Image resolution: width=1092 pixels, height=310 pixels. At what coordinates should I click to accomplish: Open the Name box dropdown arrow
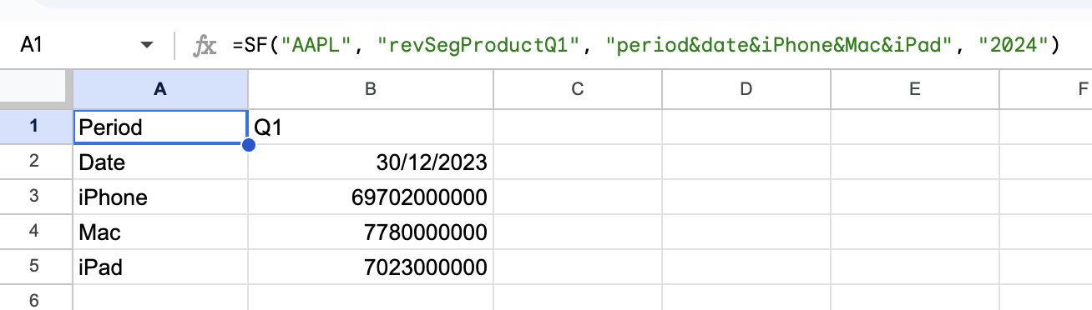coord(148,45)
